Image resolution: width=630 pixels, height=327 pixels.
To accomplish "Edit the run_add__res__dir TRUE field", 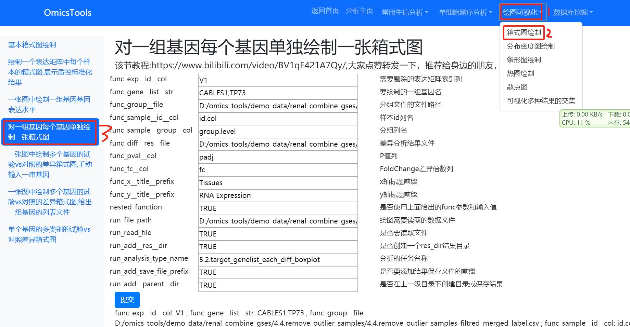I will click(278, 247).
